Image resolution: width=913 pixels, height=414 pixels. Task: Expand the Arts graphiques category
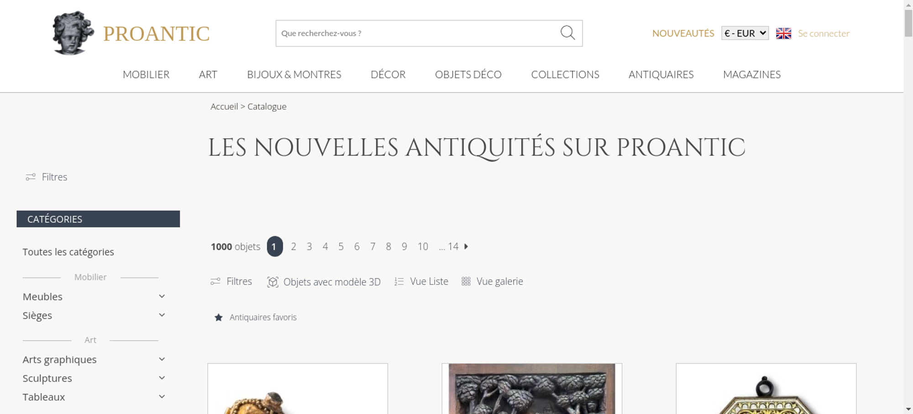point(162,359)
